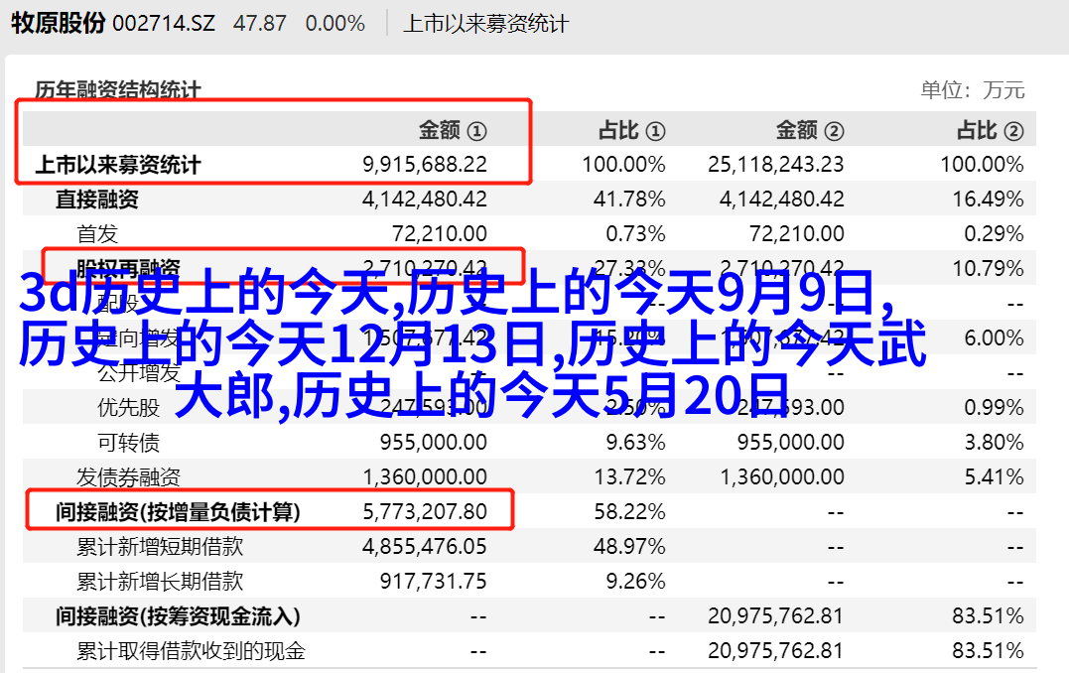Click the 0.29% share for 首发
This screenshot has height=673, width=1069.
[994, 234]
